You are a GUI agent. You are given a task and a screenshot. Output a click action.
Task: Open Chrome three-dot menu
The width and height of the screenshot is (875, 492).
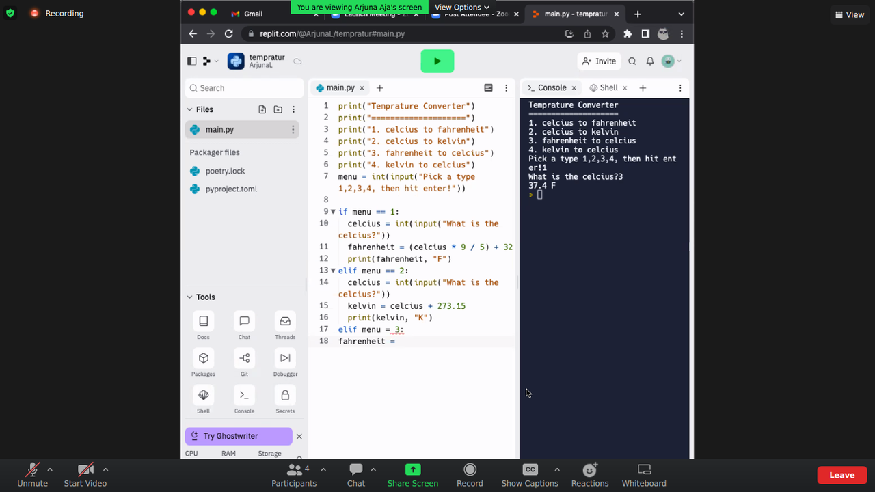point(682,33)
